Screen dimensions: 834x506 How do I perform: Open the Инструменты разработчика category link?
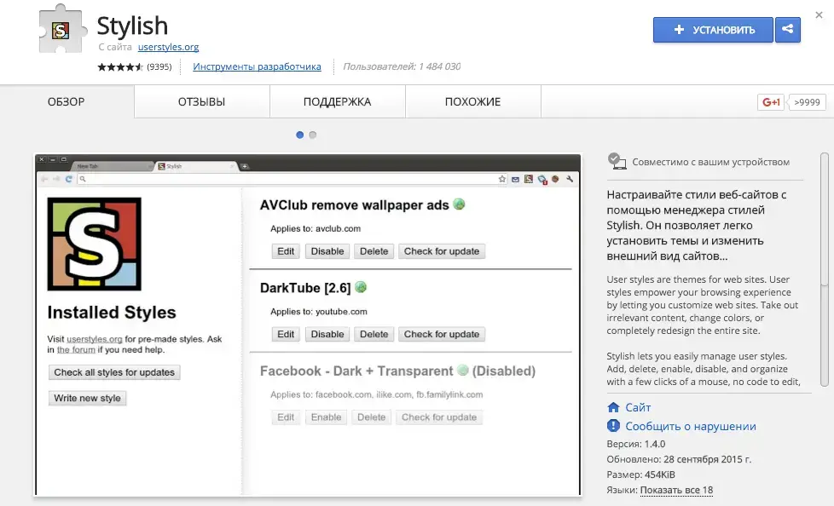[x=257, y=66]
